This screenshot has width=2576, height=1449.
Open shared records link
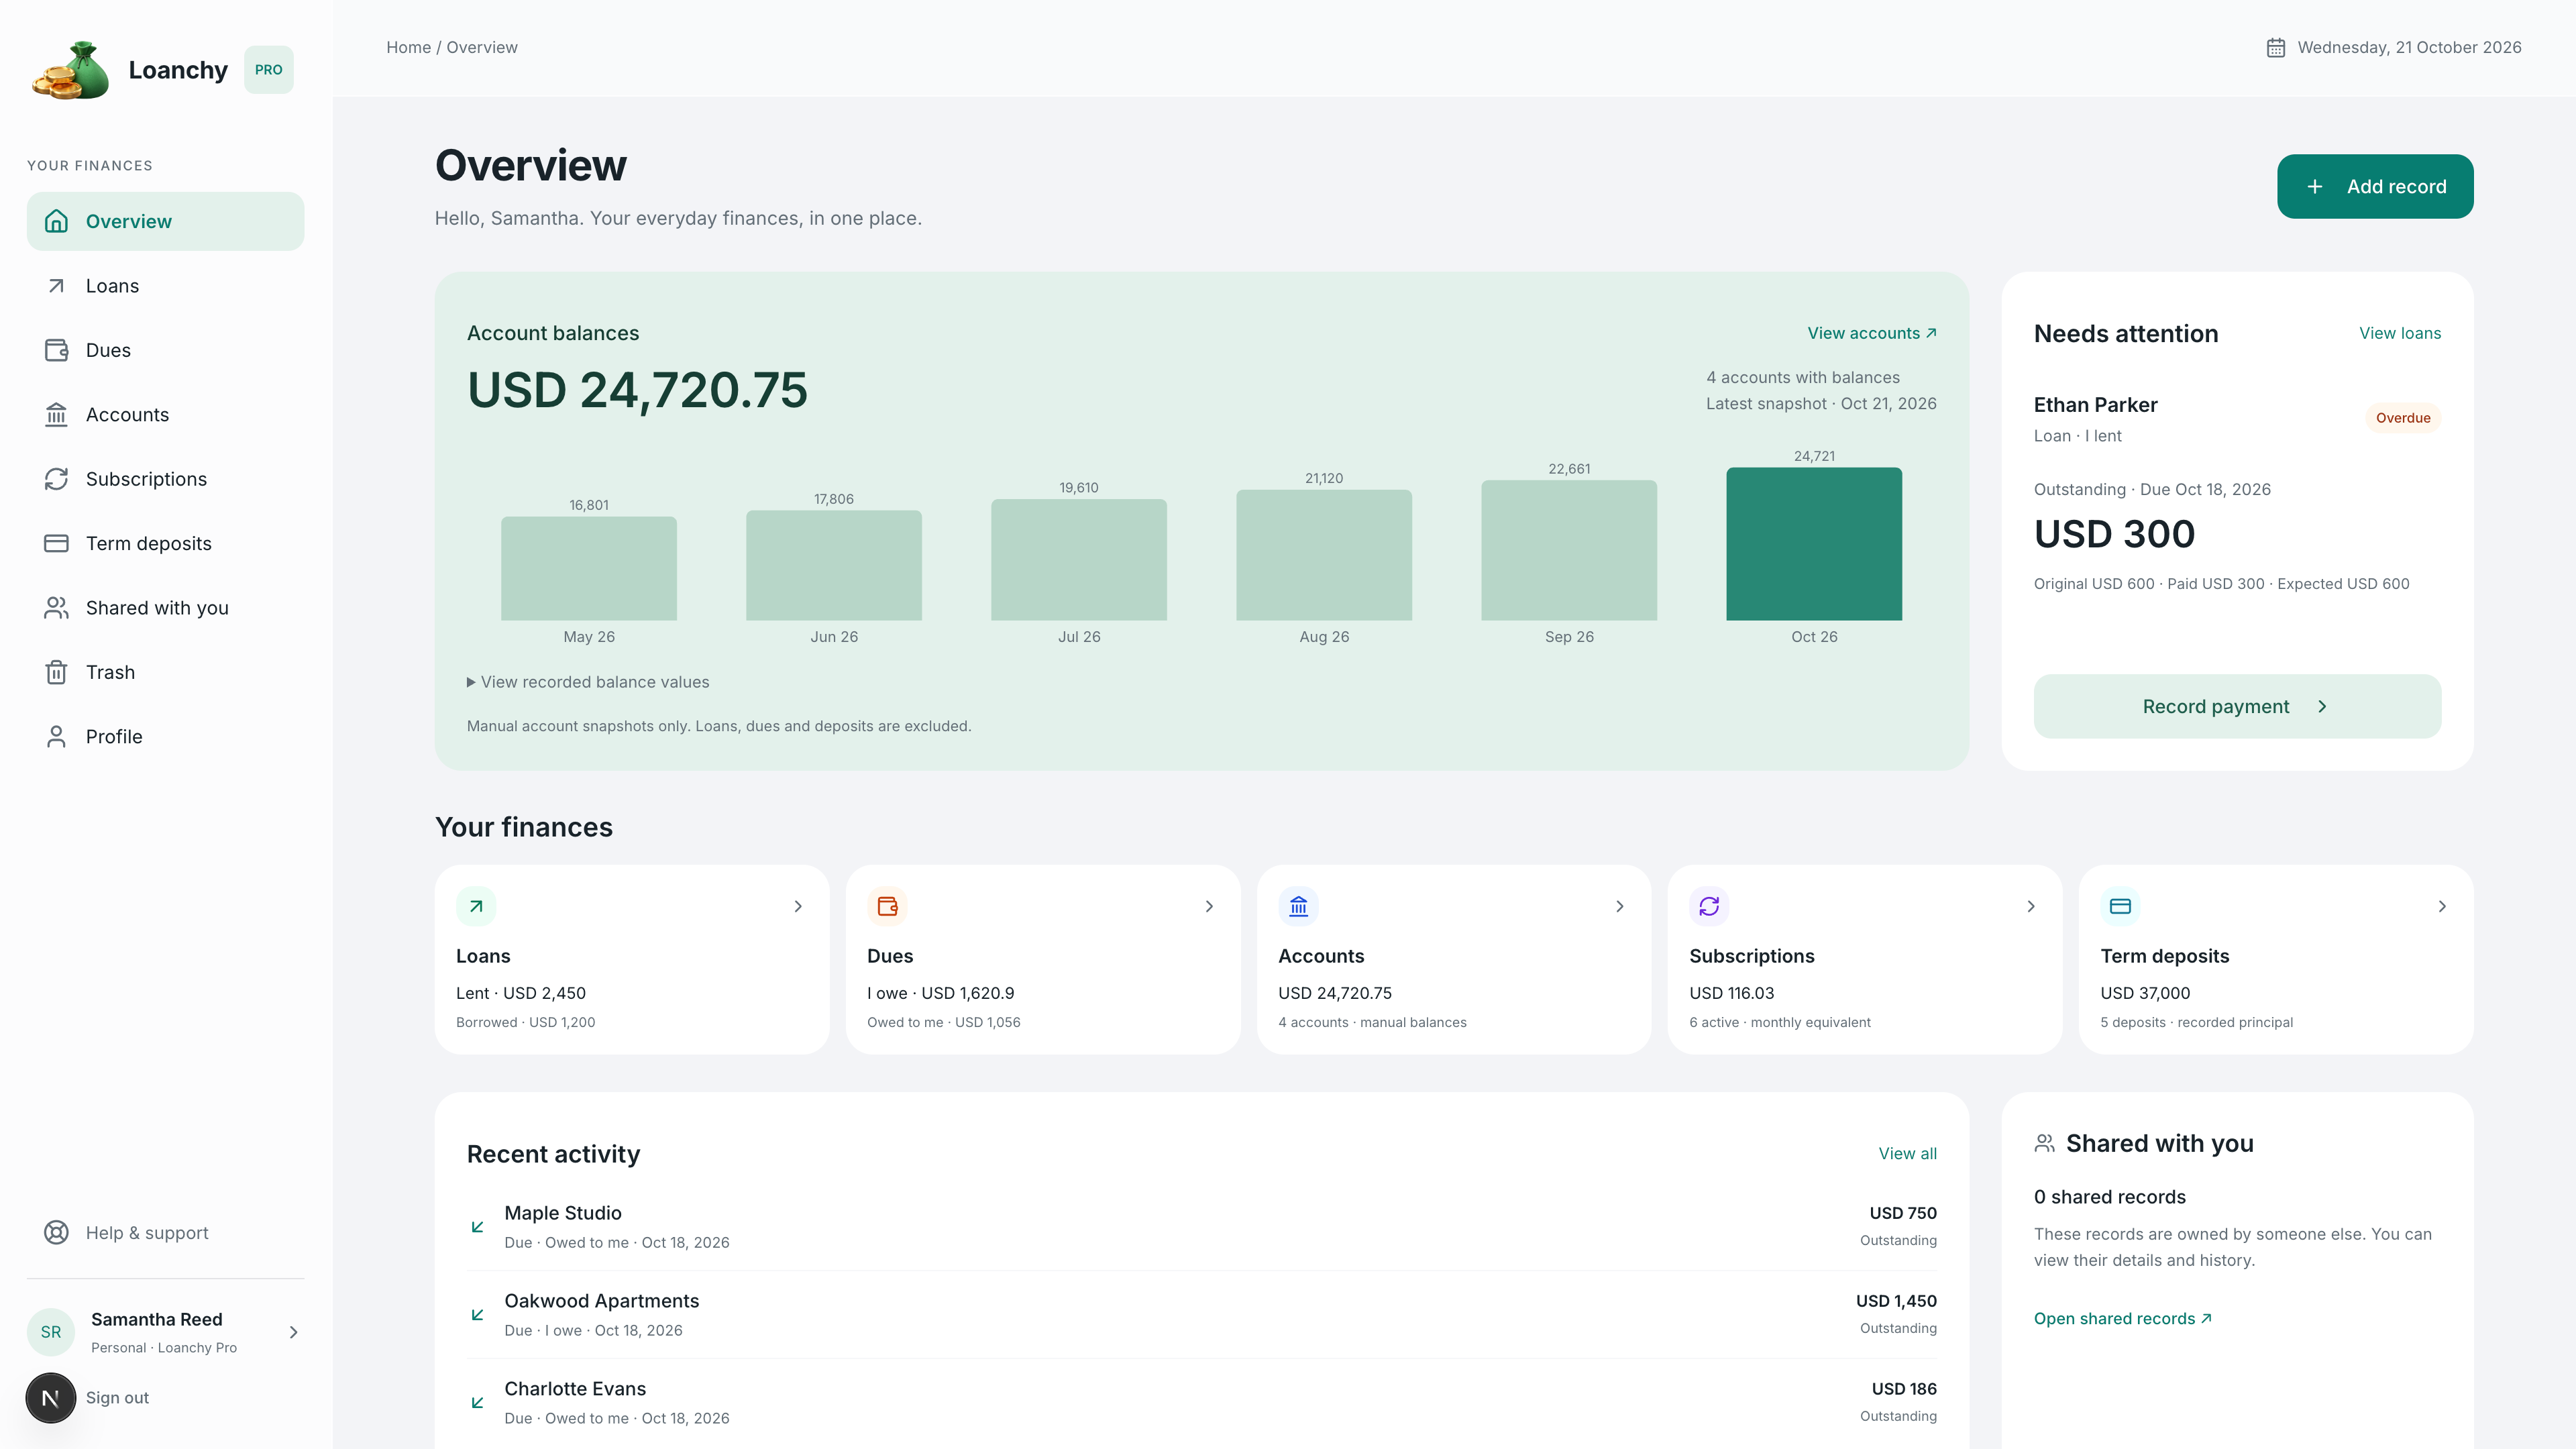(2122, 1318)
